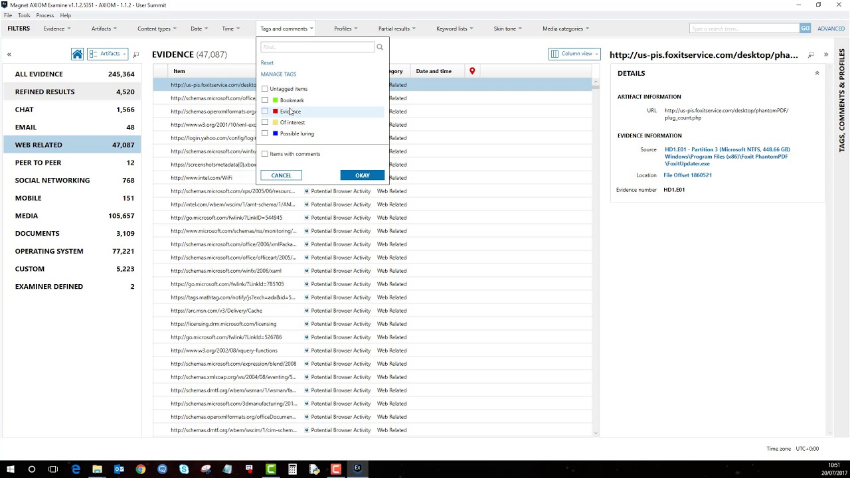Click the Python taskbar icon
The image size is (850, 478).
click(x=314, y=469)
